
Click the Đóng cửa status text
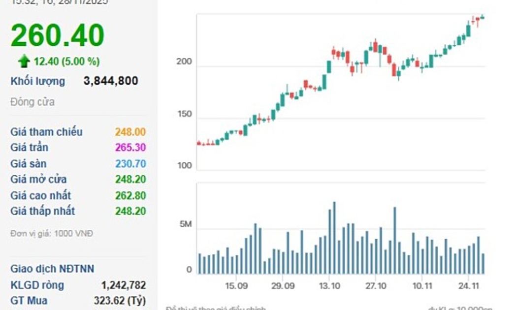(32, 102)
